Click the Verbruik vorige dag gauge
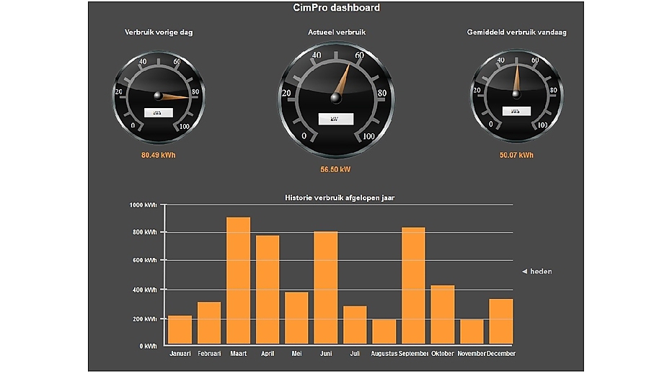Viewport: 672px width, 374px height. 159,97
